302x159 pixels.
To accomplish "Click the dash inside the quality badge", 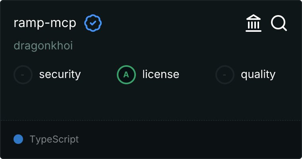I will (225, 74).
